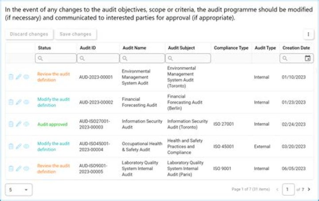View Information Security Audit via eye icon
The width and height of the screenshot is (319, 201).
(x=26, y=124)
